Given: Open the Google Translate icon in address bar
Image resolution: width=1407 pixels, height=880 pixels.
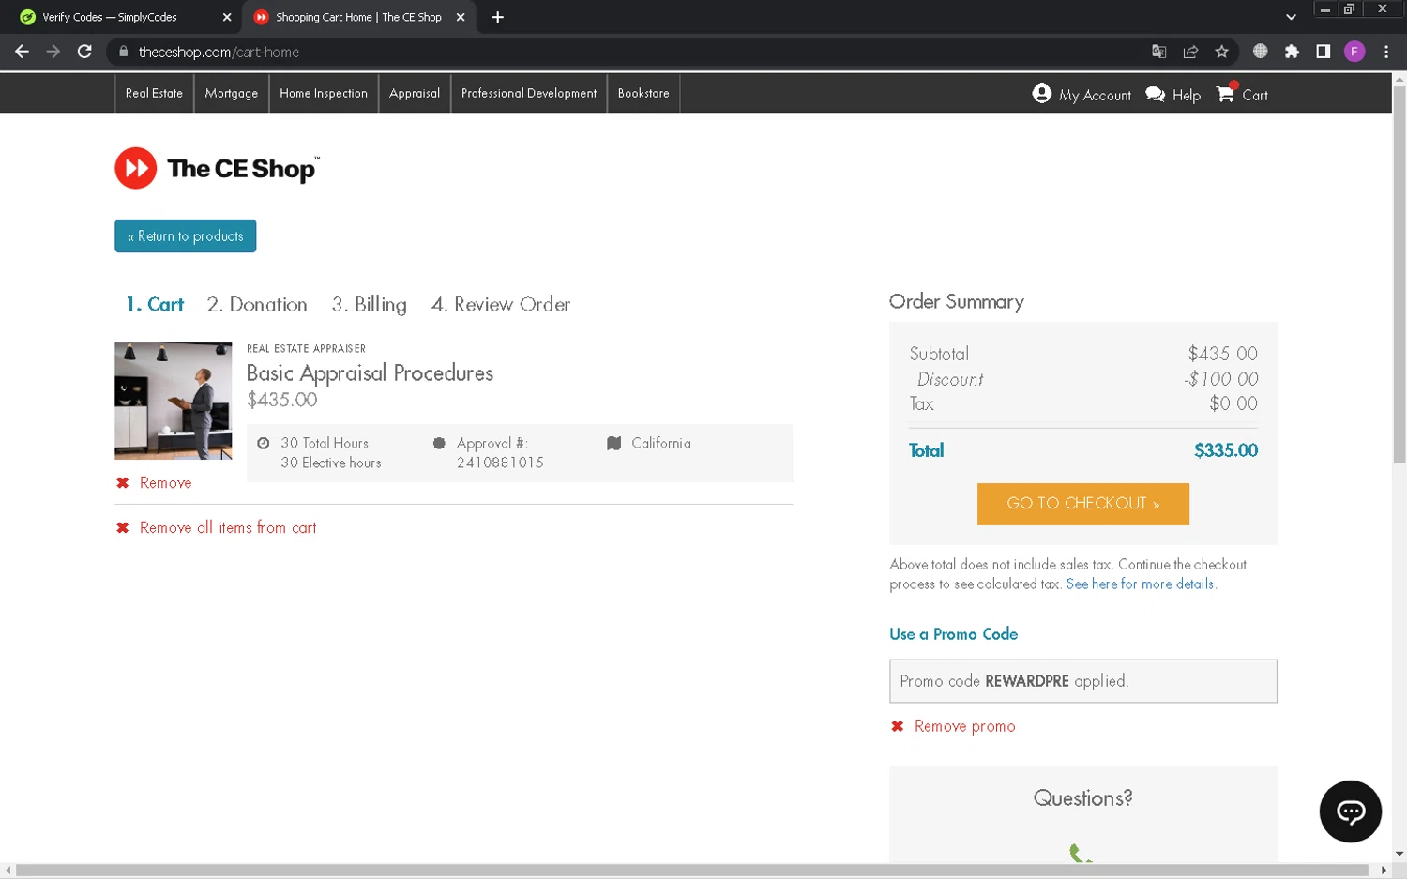Looking at the screenshot, I should (1159, 52).
